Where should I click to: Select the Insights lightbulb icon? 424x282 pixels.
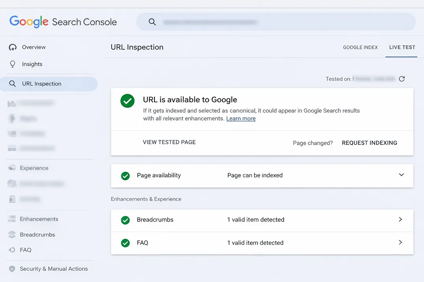coord(12,64)
